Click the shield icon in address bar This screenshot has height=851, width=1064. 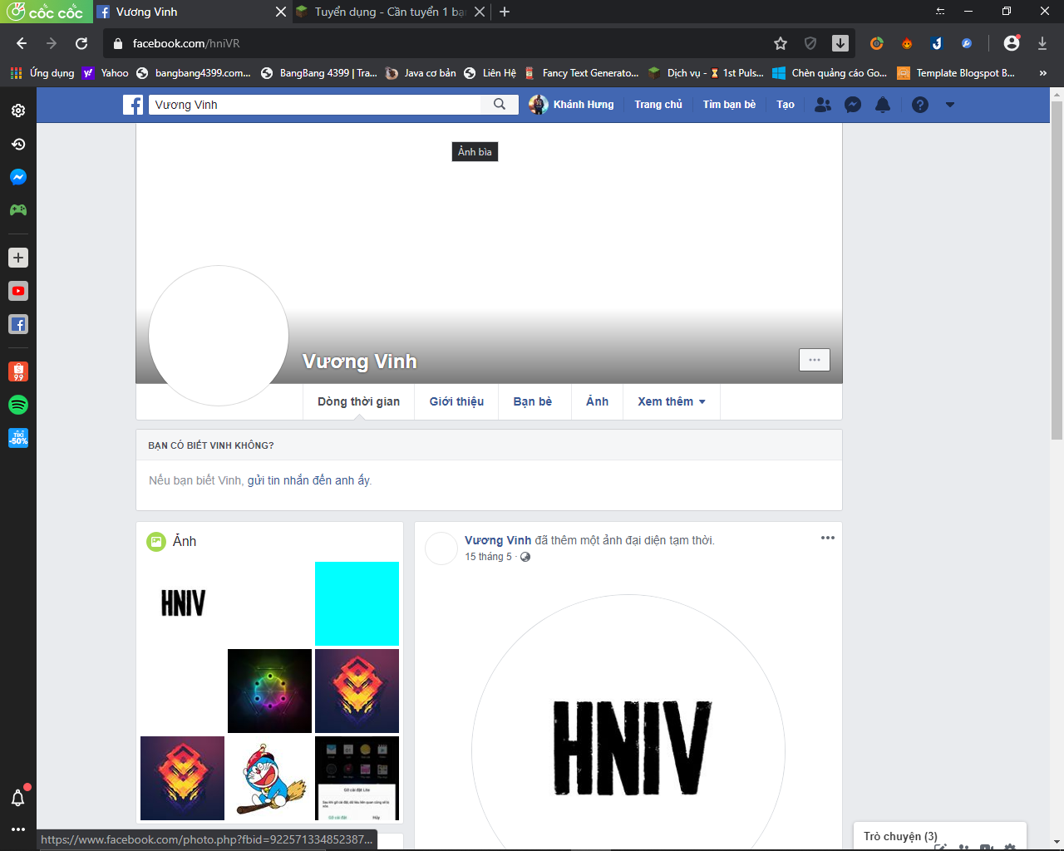point(810,43)
